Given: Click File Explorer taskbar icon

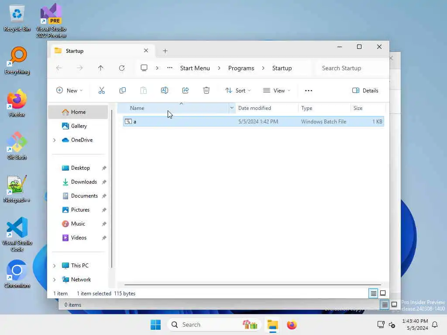Looking at the screenshot, I should coord(272,325).
